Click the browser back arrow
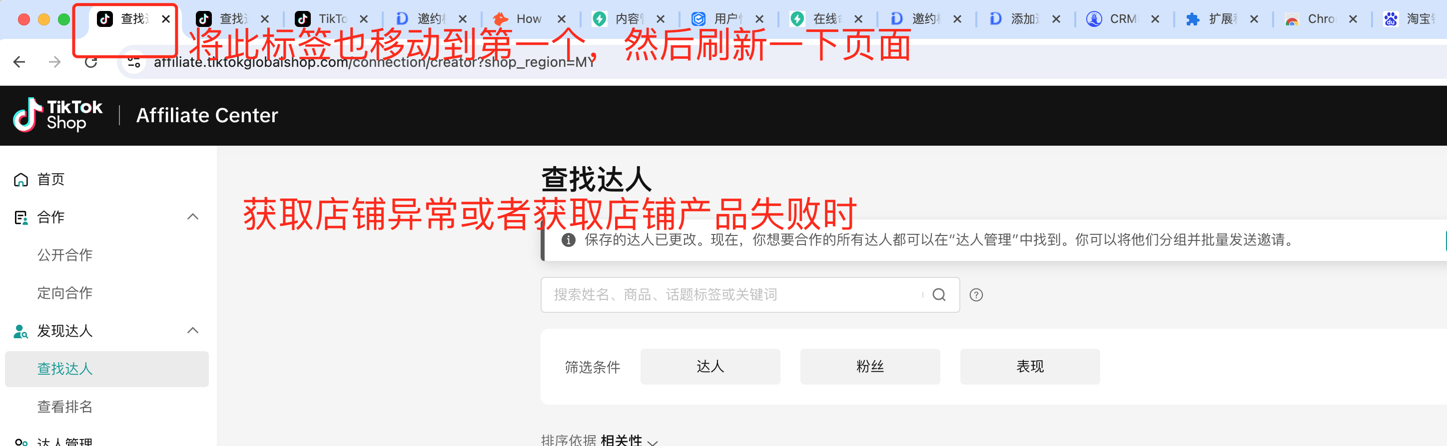This screenshot has height=446, width=1447. 19,62
